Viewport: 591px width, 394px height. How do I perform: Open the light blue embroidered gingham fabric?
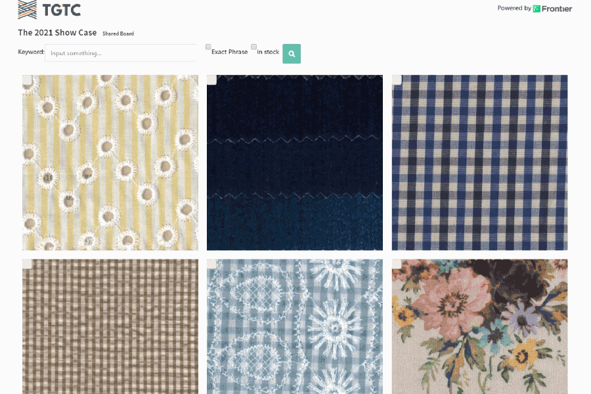coord(295,326)
